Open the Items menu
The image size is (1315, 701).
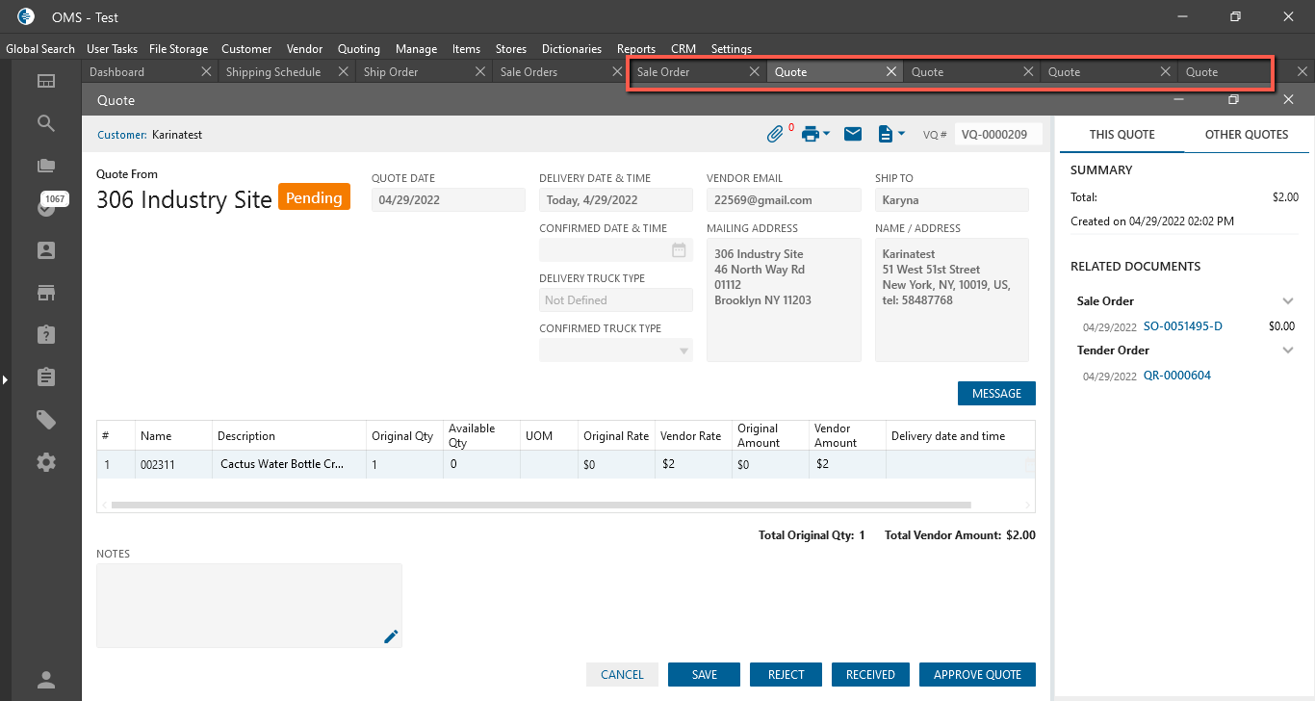pyautogui.click(x=466, y=48)
